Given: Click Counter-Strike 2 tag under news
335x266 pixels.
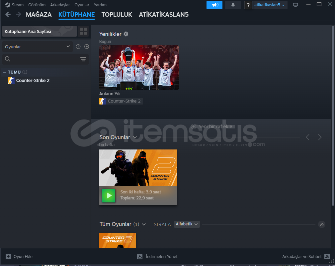Looking at the screenshot, I should pyautogui.click(x=121, y=101).
